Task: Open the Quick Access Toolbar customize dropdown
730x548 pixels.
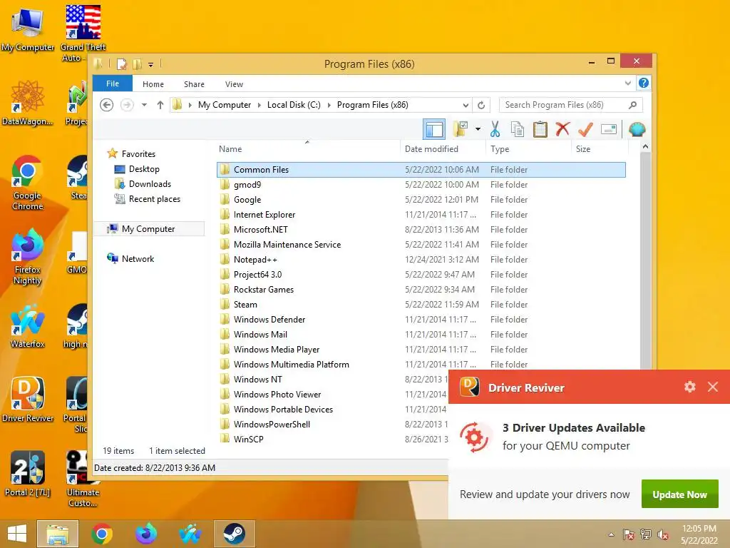Action: pyautogui.click(x=151, y=65)
